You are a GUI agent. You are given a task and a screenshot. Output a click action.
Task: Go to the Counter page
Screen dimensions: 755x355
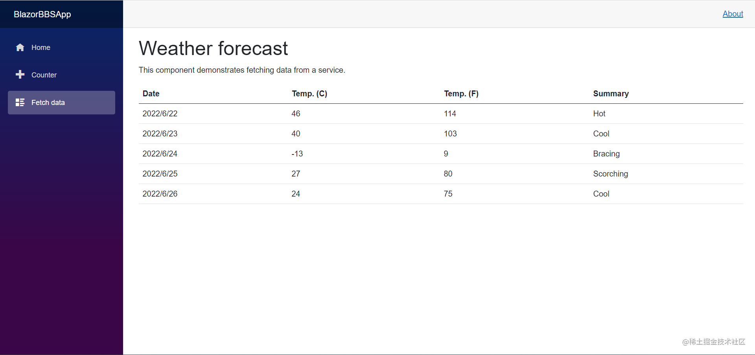coord(44,75)
